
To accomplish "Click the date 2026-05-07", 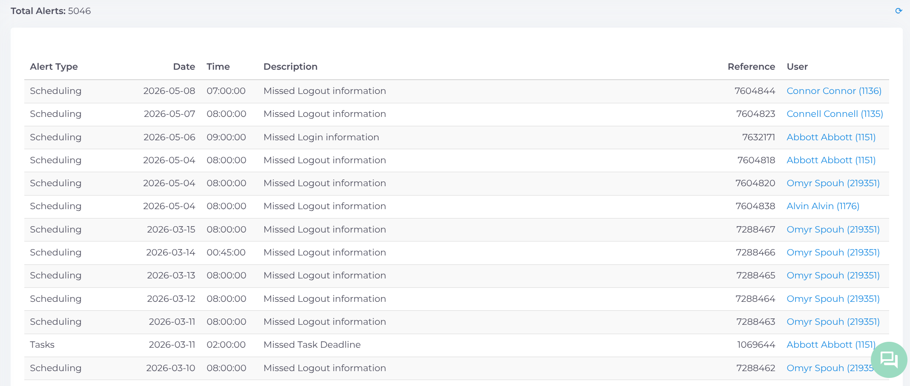I will 169,114.
